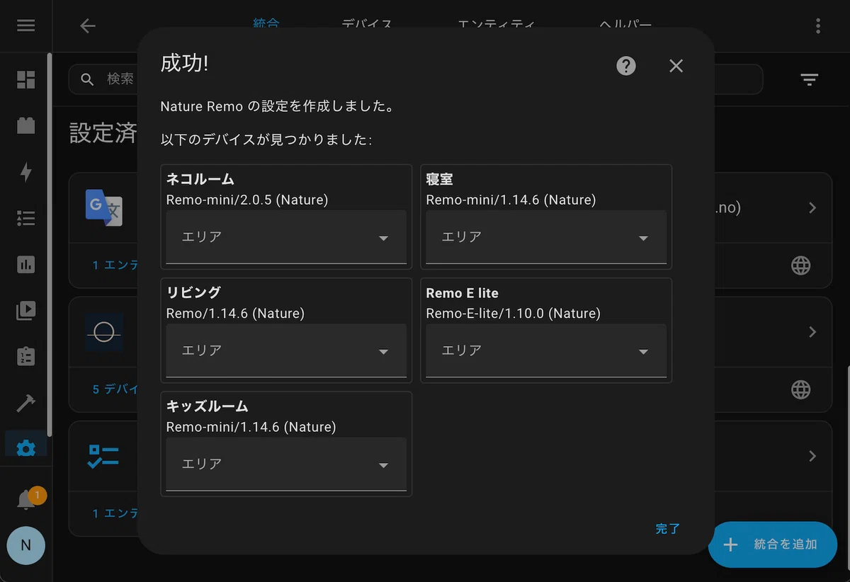850x582 pixels.
Task: Click the globe icon on first integration card
Action: (800, 266)
